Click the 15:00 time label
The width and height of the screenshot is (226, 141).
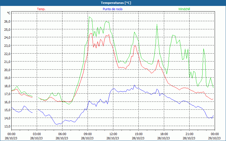[138, 134]
